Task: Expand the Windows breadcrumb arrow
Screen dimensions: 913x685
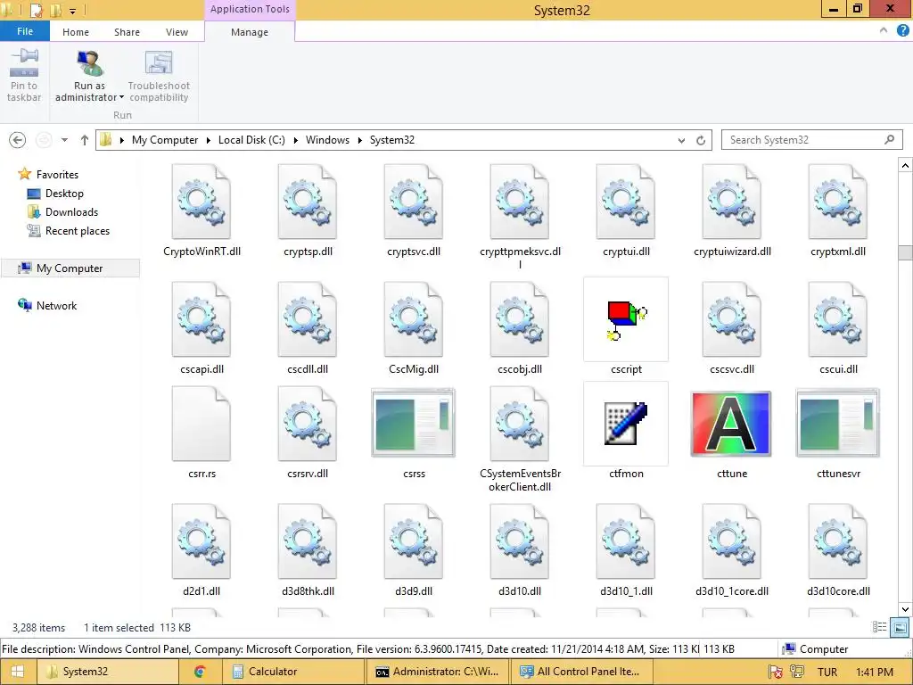Action: [359, 140]
